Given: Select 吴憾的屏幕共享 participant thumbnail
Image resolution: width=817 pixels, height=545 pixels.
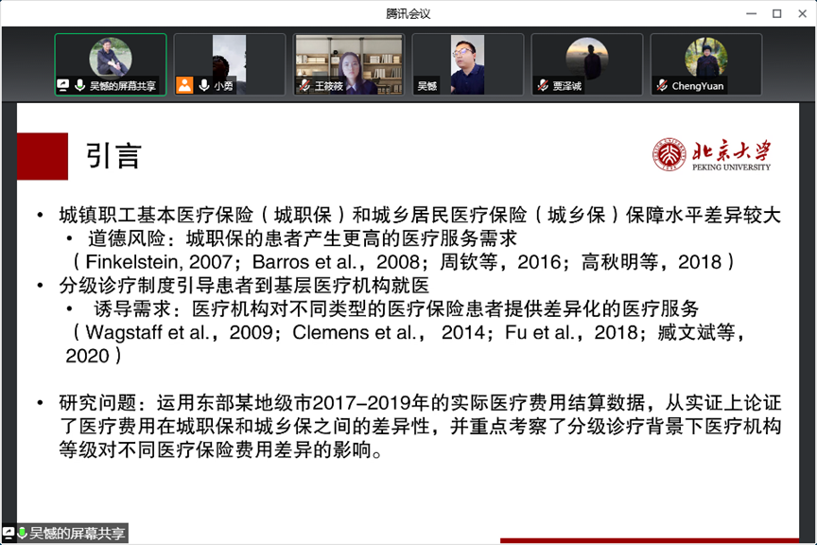Looking at the screenshot, I should click(x=111, y=57).
